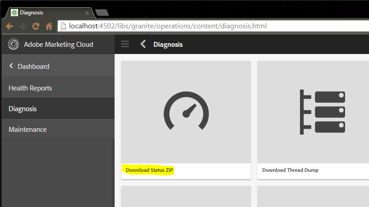
Task: Return to Dashboard in the side rail
Action: (x=58, y=67)
